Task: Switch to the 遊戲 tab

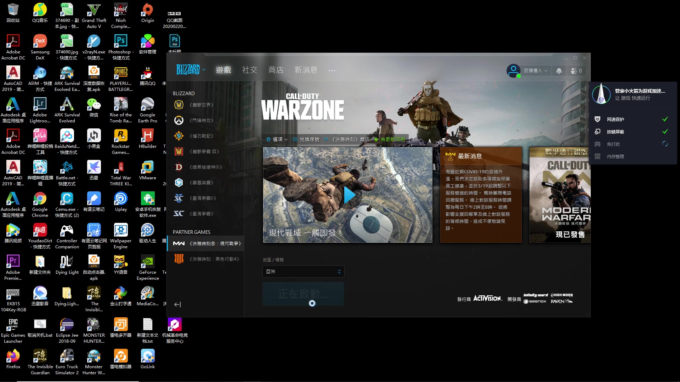Action: 223,70
